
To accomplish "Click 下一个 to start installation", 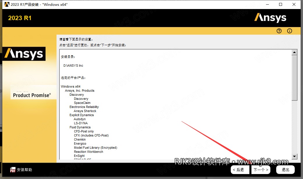I will tap(261, 170).
